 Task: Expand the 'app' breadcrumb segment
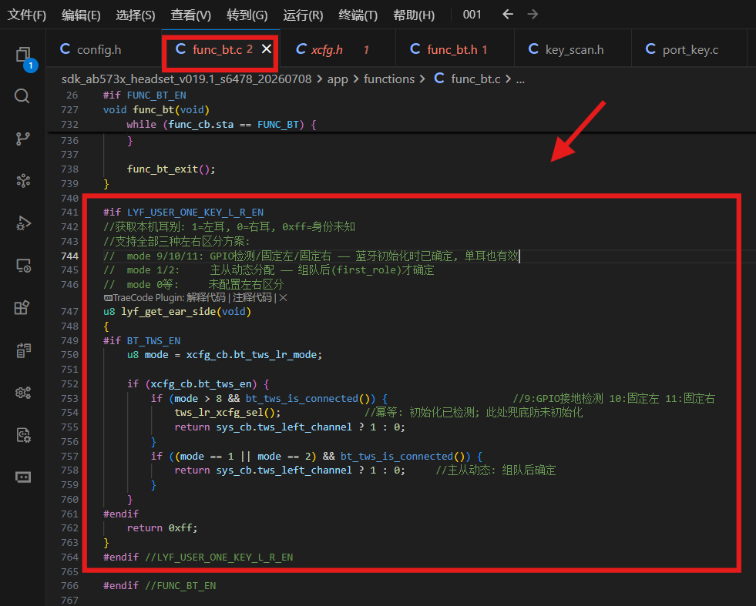coord(338,79)
